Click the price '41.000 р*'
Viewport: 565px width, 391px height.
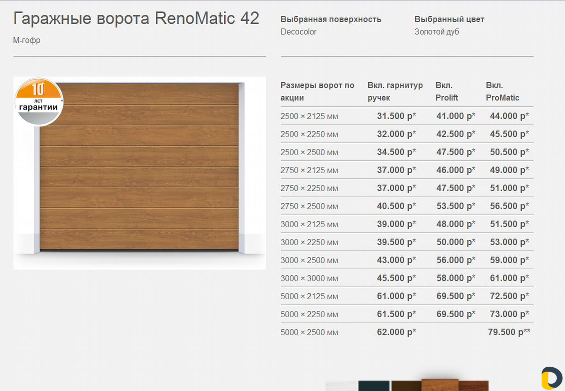[x=456, y=116]
